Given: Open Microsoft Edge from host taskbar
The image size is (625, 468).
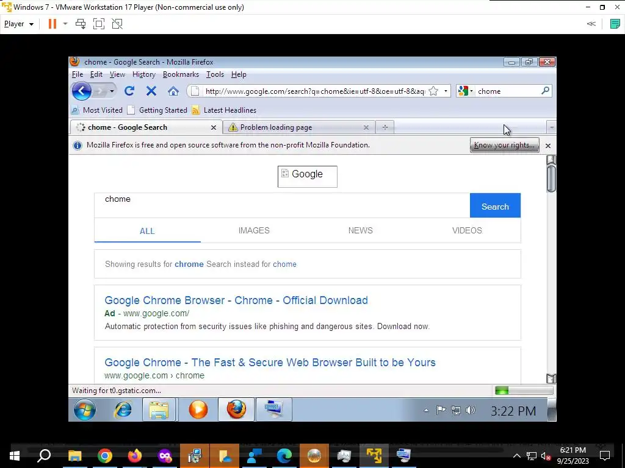Looking at the screenshot, I should 284,456.
